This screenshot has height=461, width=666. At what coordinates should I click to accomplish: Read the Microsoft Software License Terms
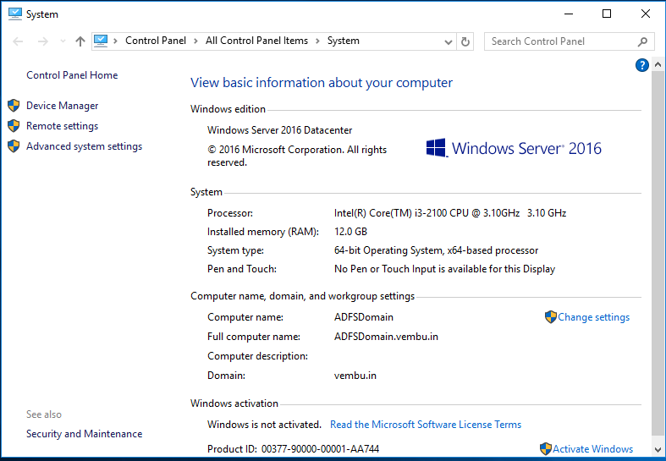click(x=426, y=425)
